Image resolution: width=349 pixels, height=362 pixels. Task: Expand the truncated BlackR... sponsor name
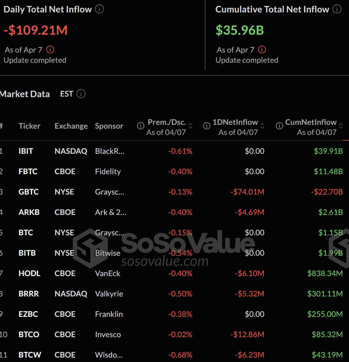click(110, 151)
